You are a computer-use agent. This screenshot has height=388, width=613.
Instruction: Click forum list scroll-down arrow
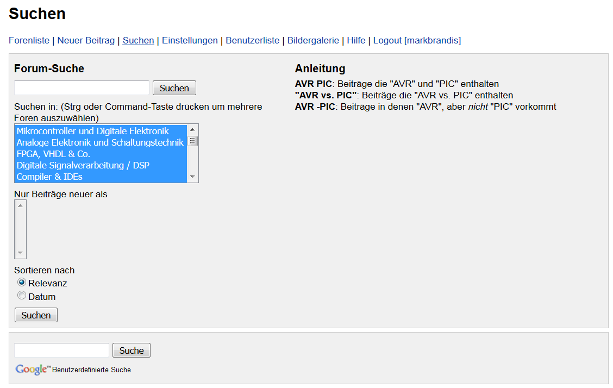tap(192, 177)
